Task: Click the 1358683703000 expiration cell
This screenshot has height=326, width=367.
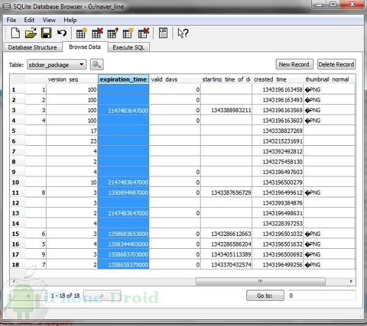Action: coord(124,254)
